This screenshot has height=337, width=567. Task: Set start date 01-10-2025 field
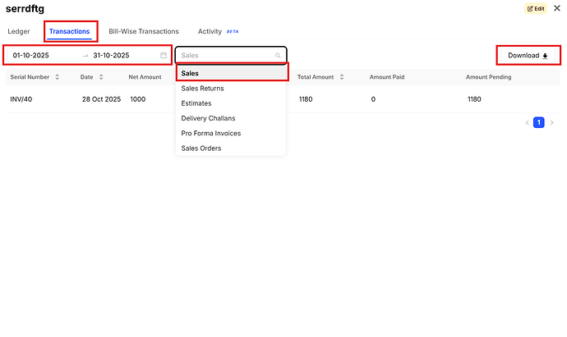point(30,55)
